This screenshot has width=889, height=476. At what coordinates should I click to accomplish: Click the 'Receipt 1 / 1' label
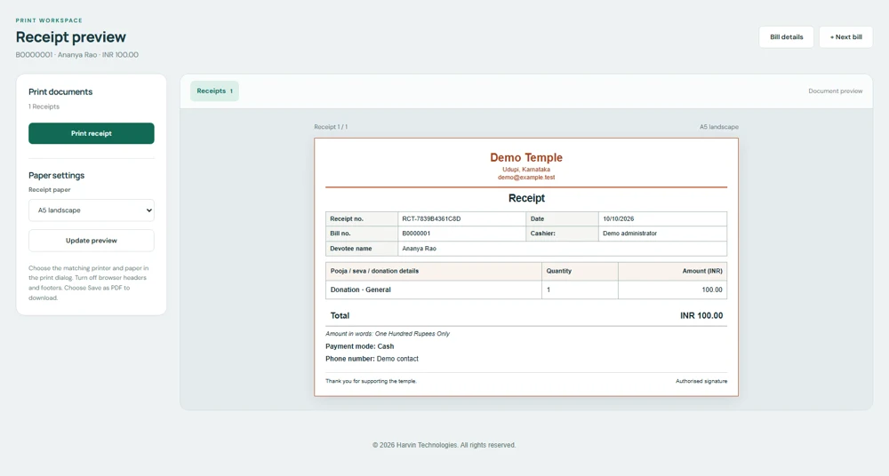(331, 127)
